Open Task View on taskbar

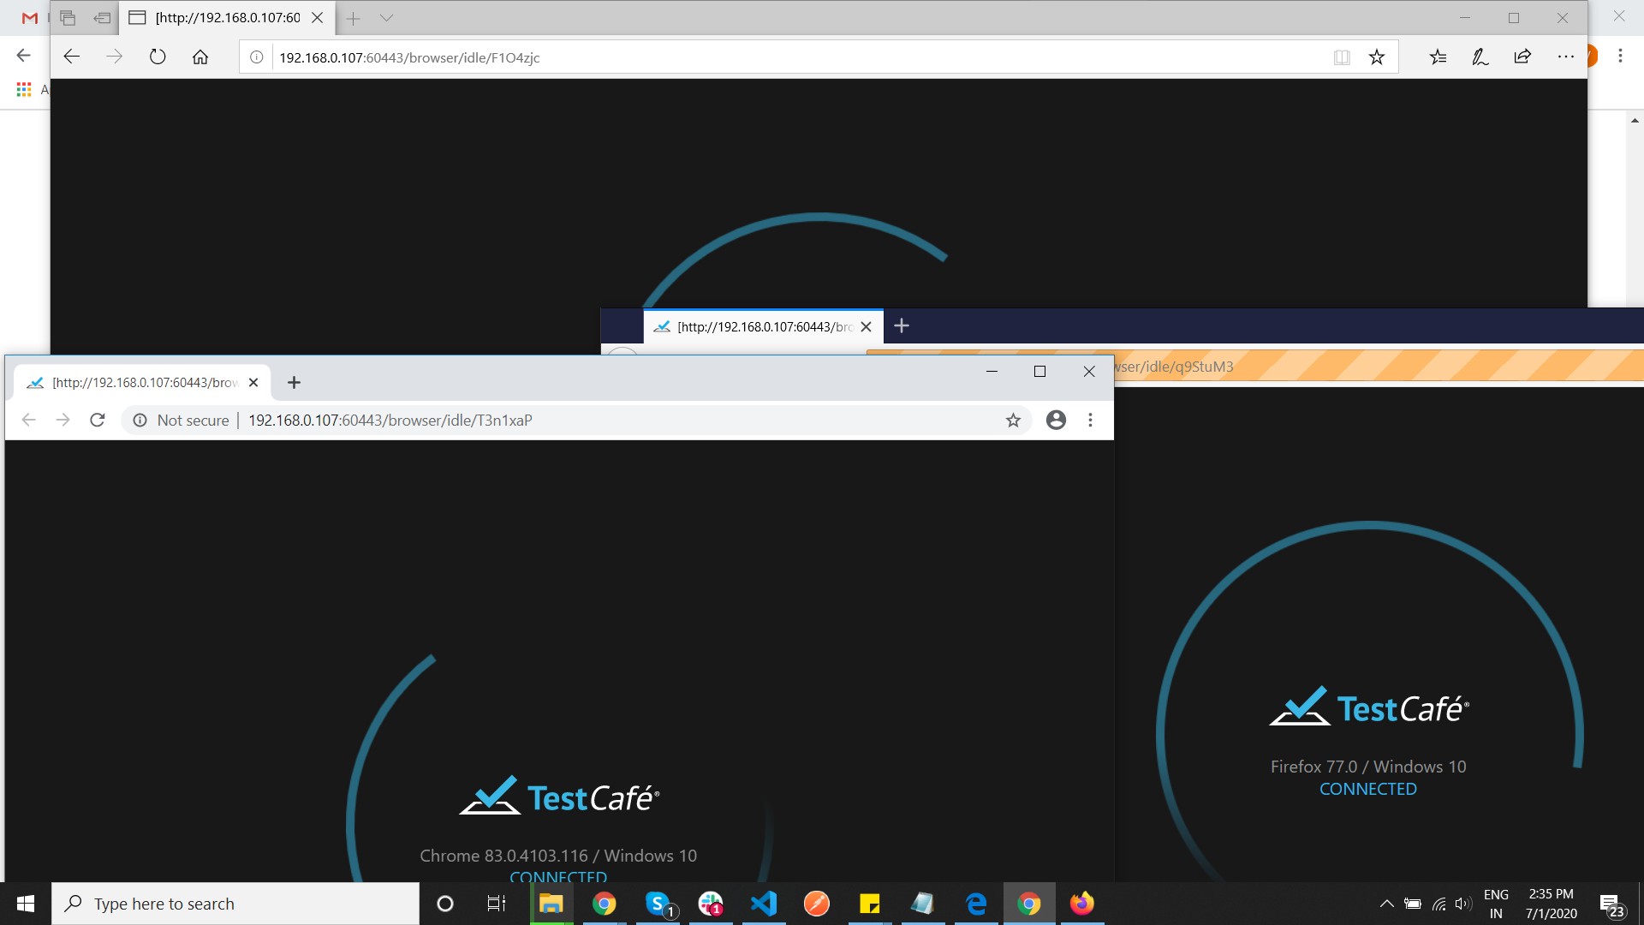[x=497, y=904]
